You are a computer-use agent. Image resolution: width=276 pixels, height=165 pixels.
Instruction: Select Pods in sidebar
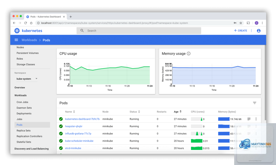pyautogui.click(x=32, y=125)
